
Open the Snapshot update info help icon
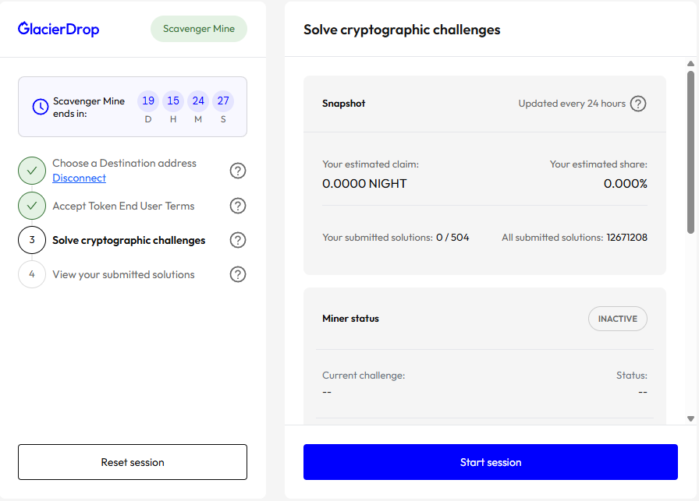638,104
